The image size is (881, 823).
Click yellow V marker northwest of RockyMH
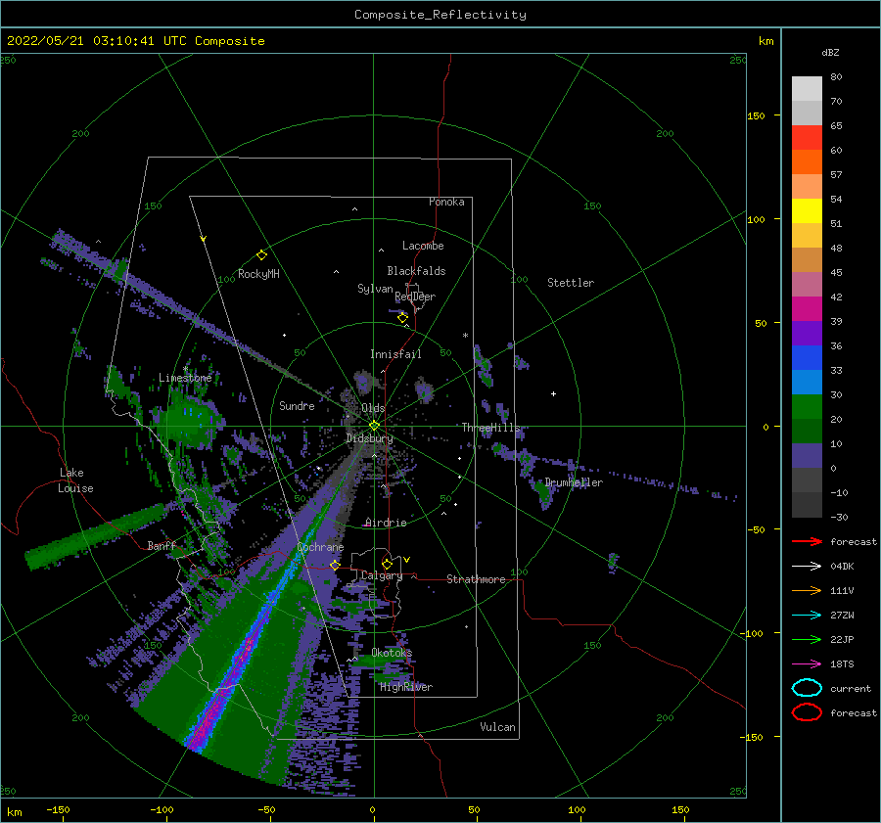click(204, 239)
